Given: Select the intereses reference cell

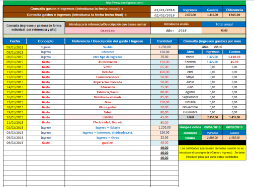Looking at the screenshot, I should pyautogui.click(x=108, y=52).
